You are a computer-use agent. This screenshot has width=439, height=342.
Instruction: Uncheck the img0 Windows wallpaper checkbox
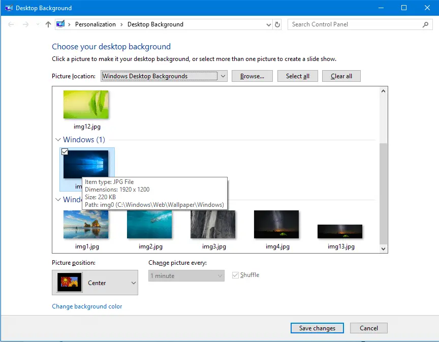coord(65,151)
